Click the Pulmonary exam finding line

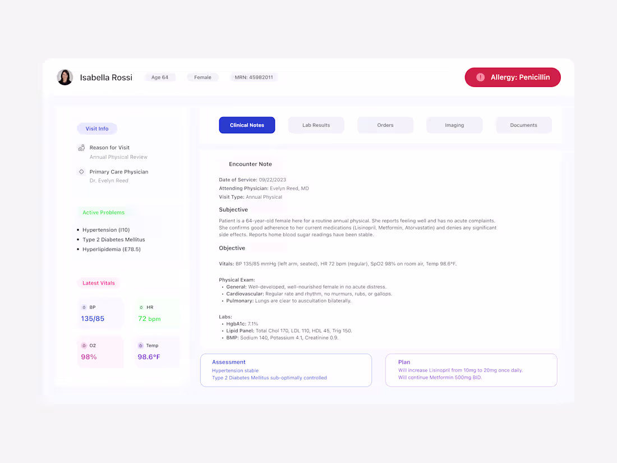point(289,301)
